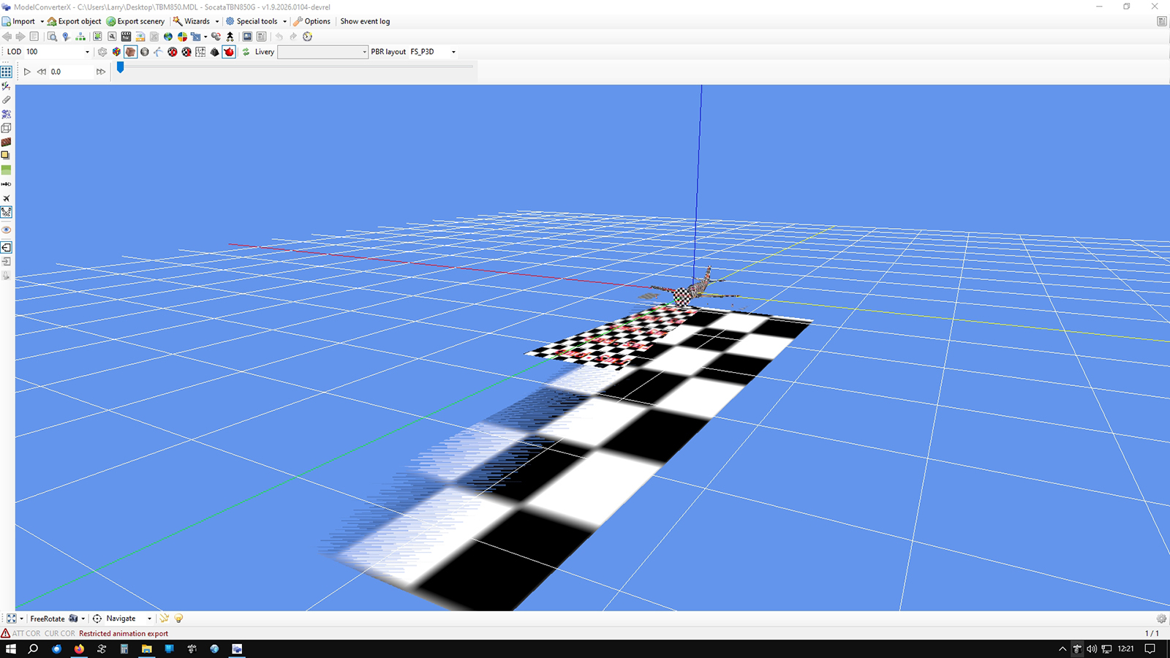
Task: Toggle the first red checkered ball icon
Action: (173, 52)
